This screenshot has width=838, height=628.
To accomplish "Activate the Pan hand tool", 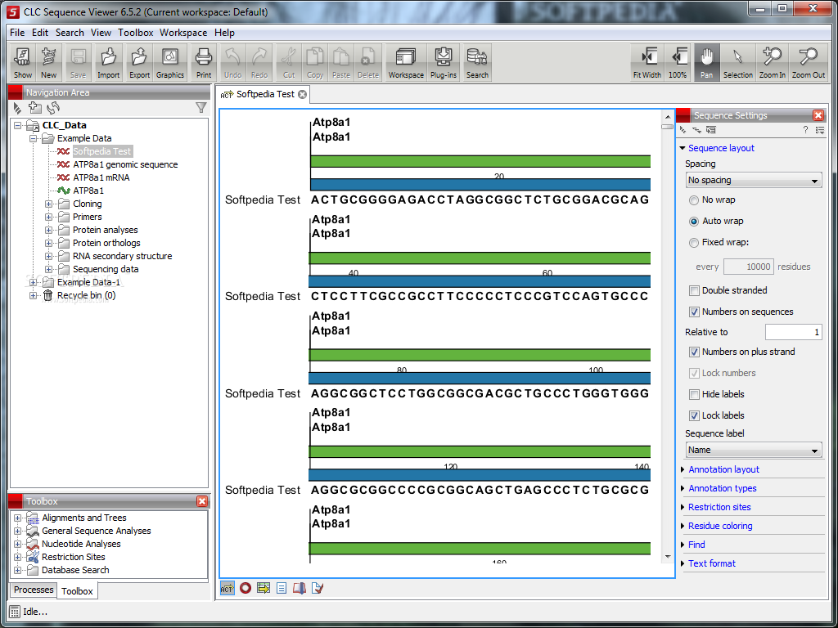I will coord(706,62).
